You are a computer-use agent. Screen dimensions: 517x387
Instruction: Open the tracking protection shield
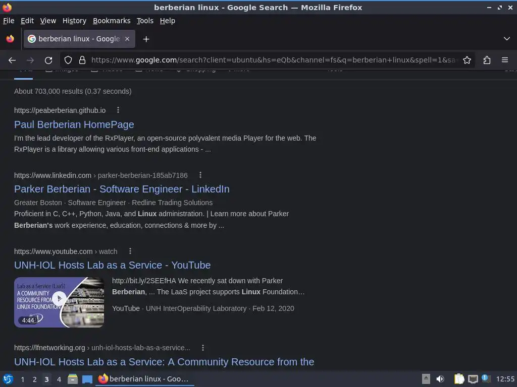68,60
